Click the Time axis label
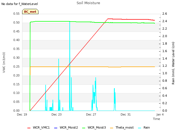 tap(157, 119)
